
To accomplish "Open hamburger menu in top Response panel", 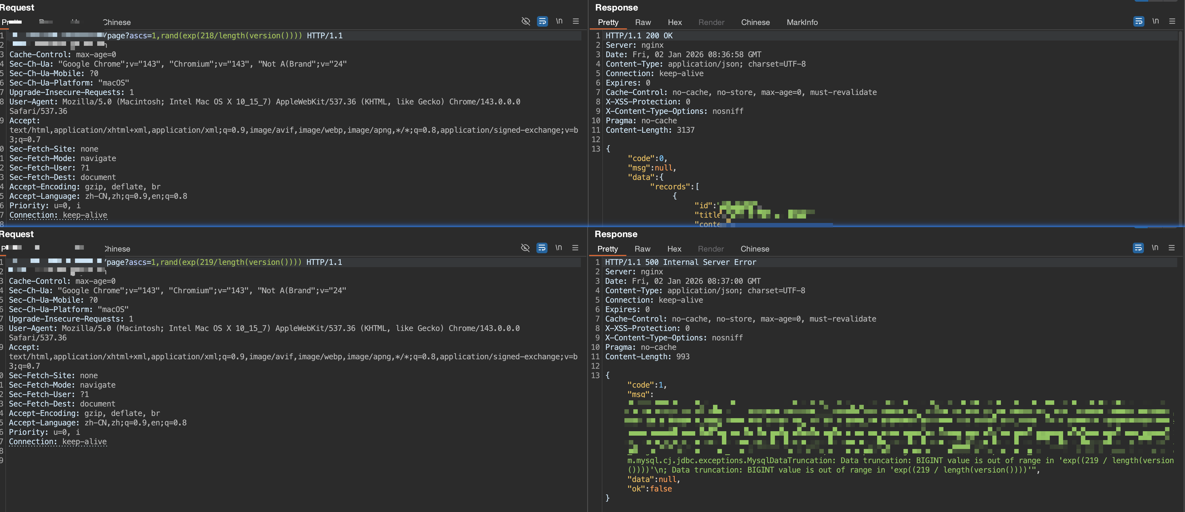I will 1172,21.
